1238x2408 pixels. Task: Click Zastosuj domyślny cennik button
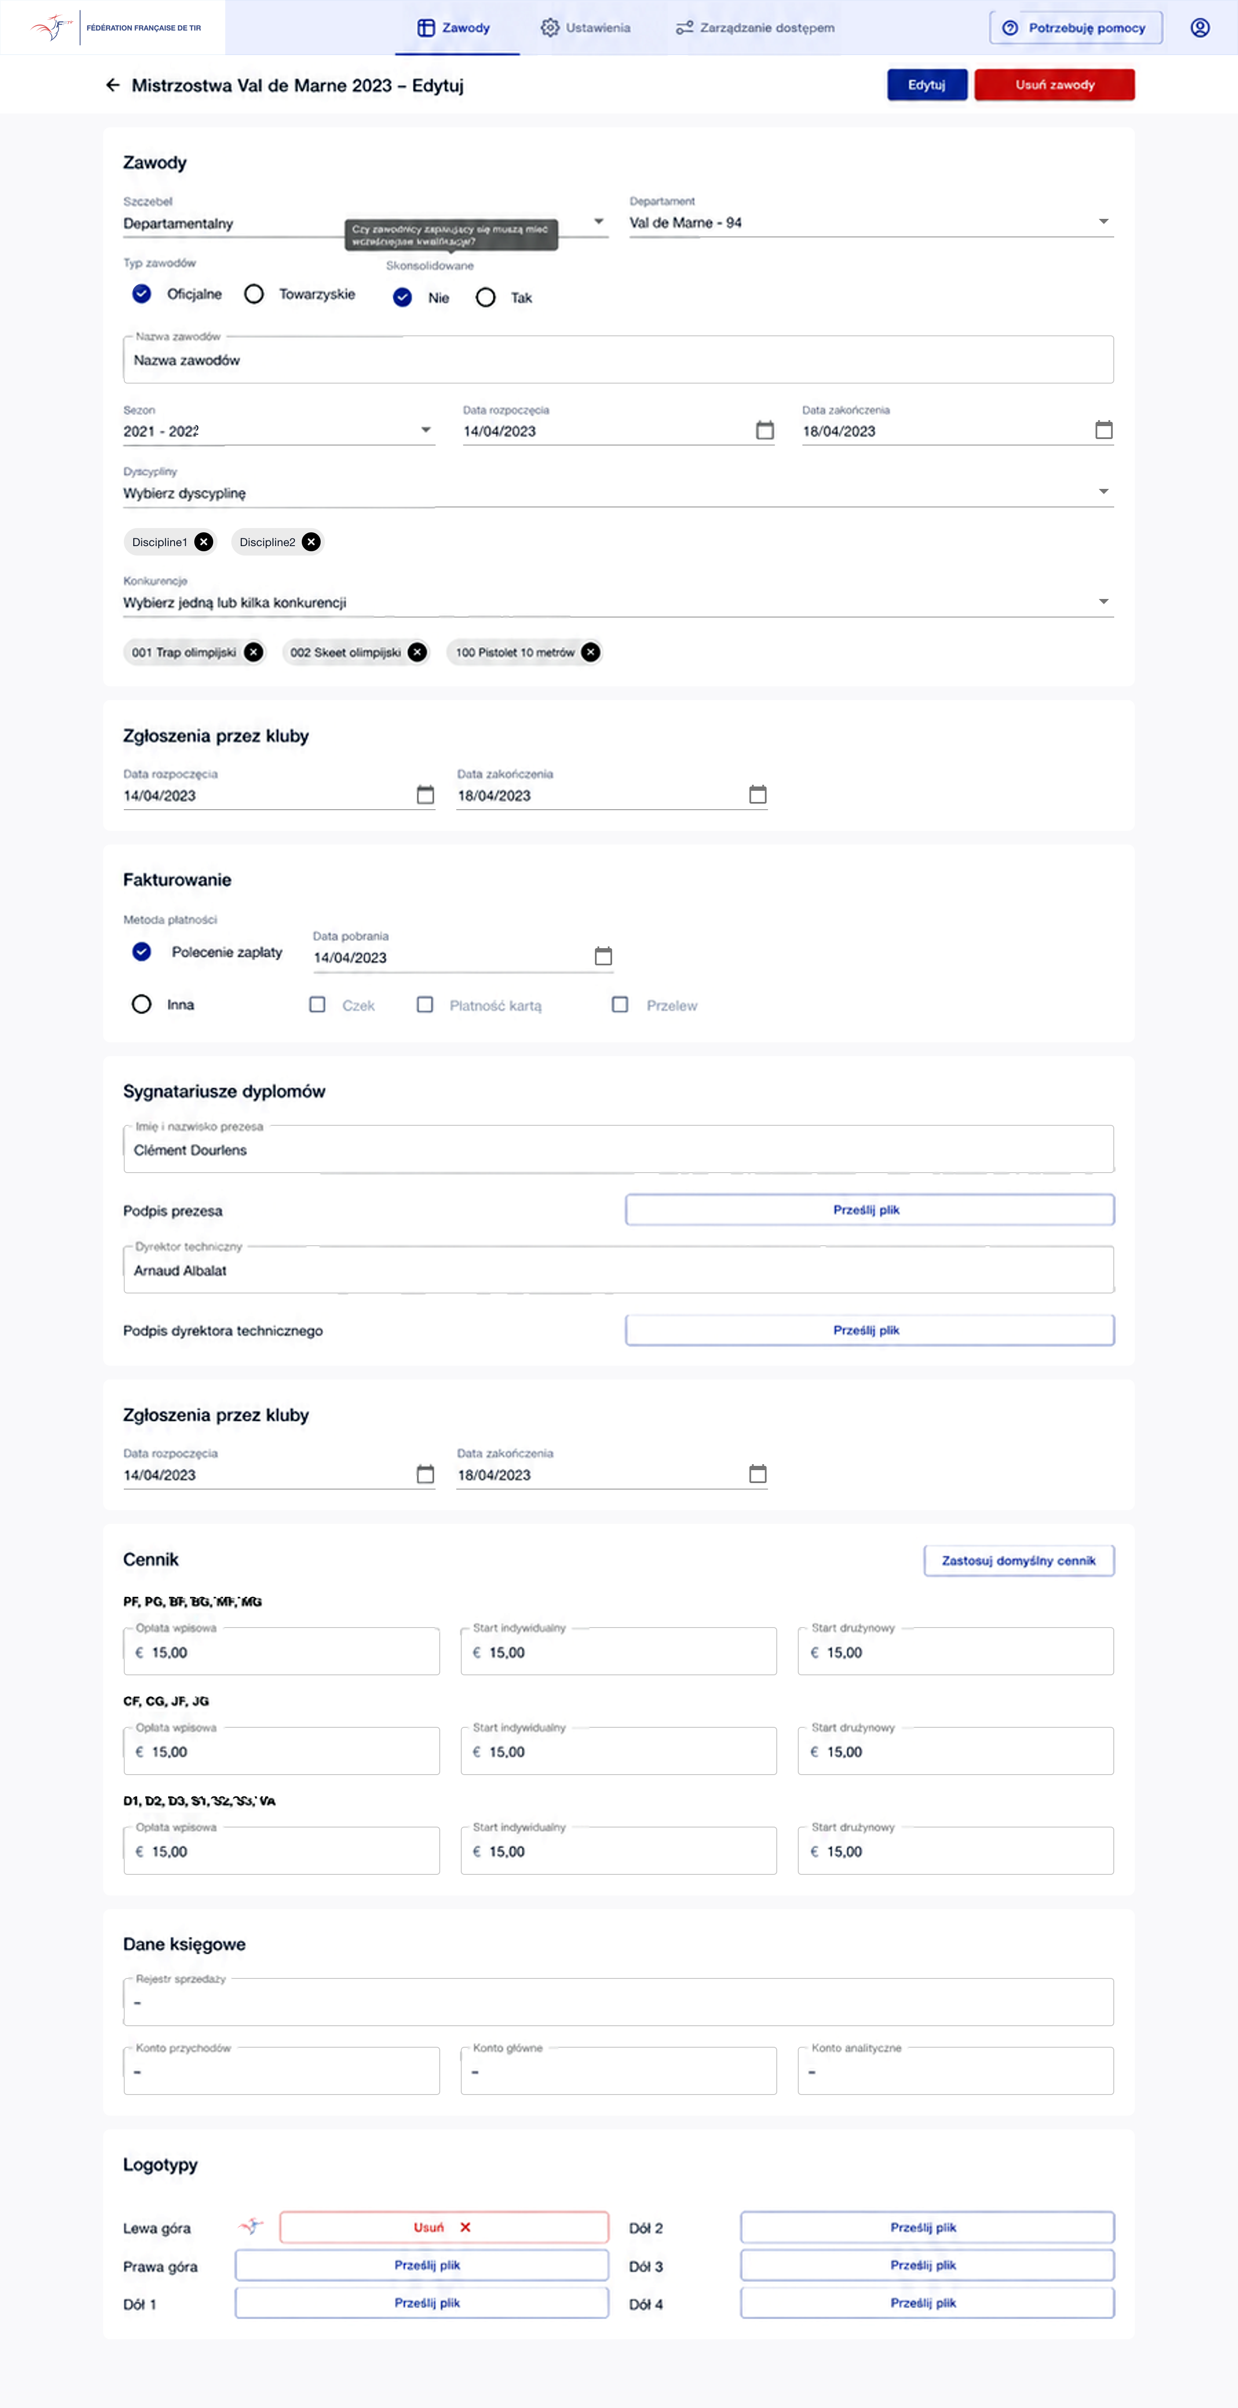click(x=1018, y=1560)
